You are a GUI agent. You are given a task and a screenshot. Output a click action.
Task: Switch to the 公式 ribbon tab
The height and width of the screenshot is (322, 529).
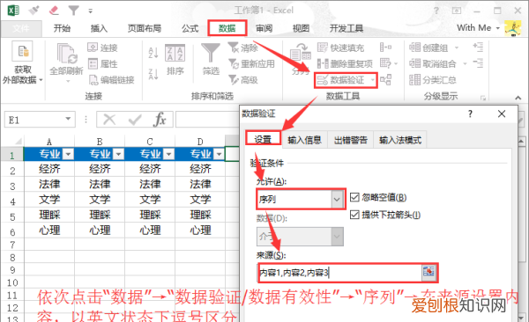pos(190,28)
